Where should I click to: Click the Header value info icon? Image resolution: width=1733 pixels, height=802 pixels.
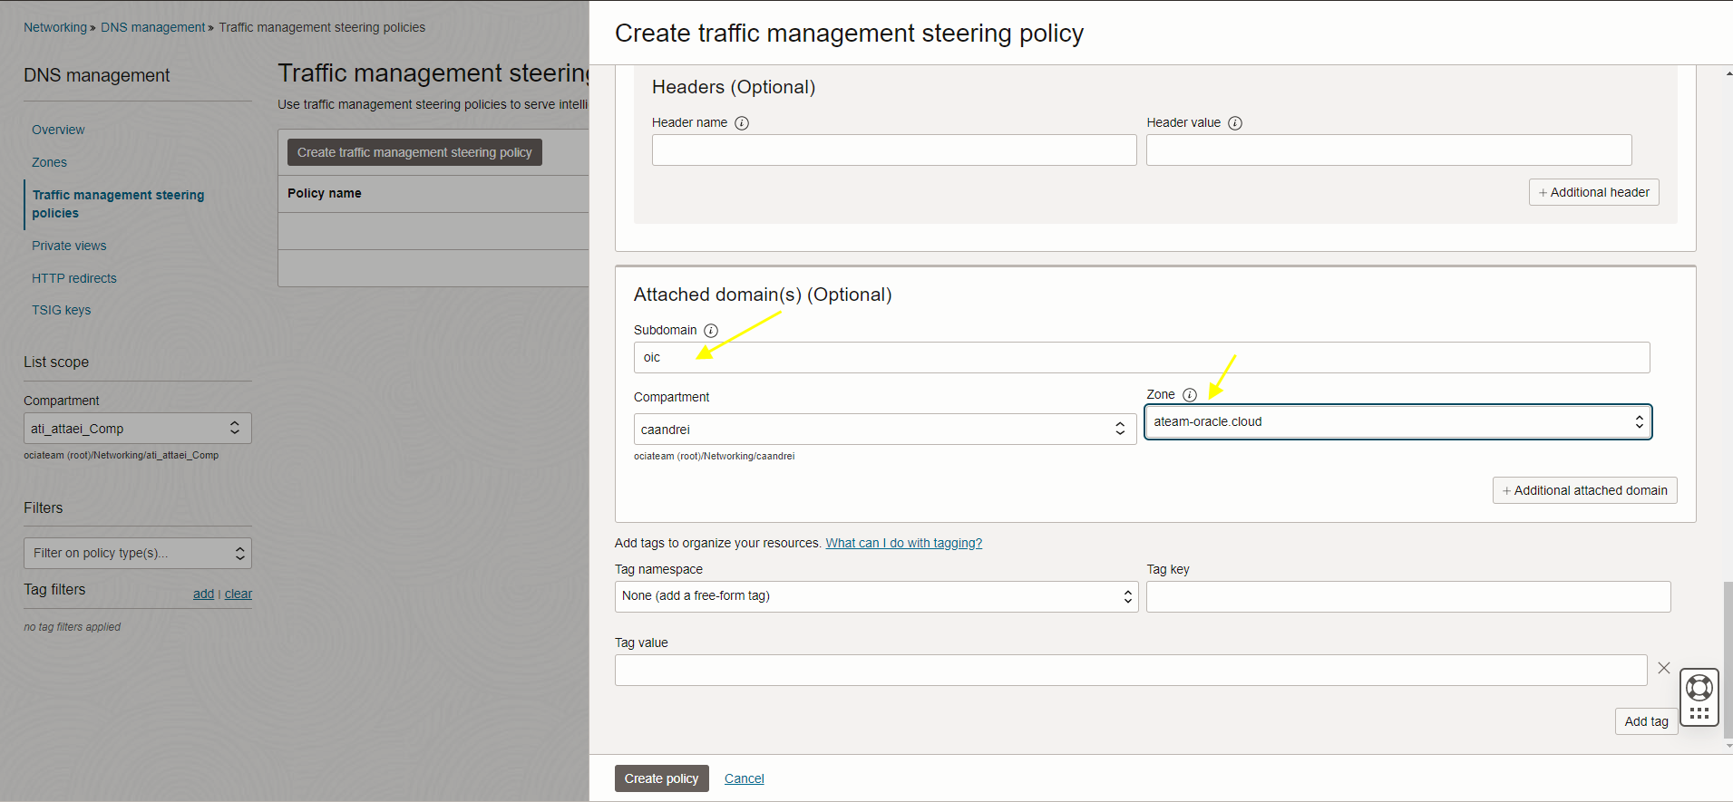pyautogui.click(x=1235, y=123)
